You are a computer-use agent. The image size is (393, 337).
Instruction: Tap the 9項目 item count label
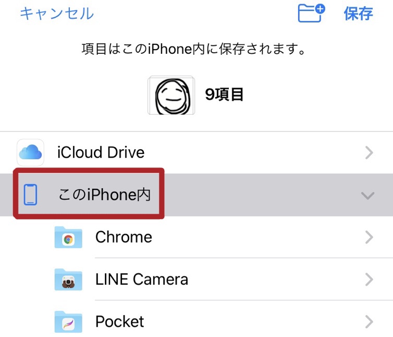[224, 94]
